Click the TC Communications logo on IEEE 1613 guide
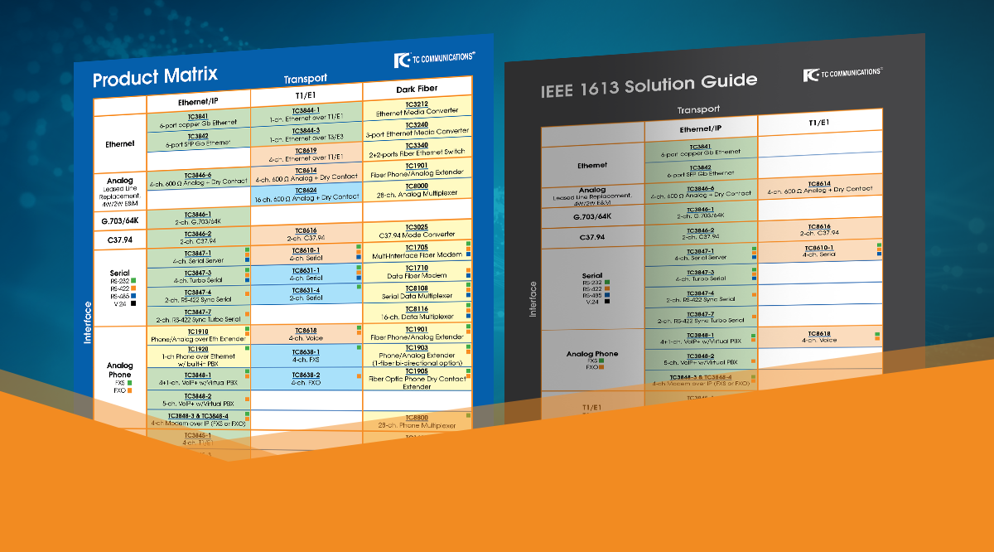Image resolution: width=994 pixels, height=552 pixels. [x=842, y=75]
